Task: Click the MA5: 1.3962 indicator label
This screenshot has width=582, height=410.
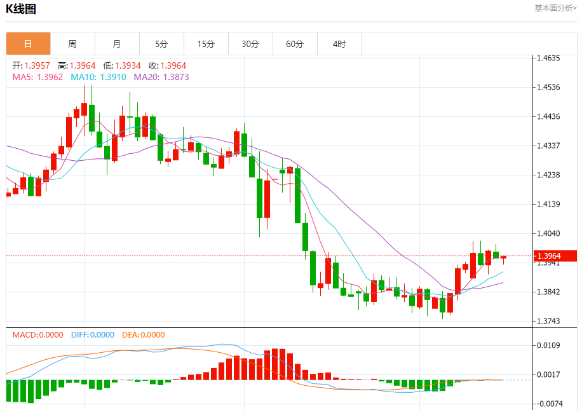Action: point(37,78)
